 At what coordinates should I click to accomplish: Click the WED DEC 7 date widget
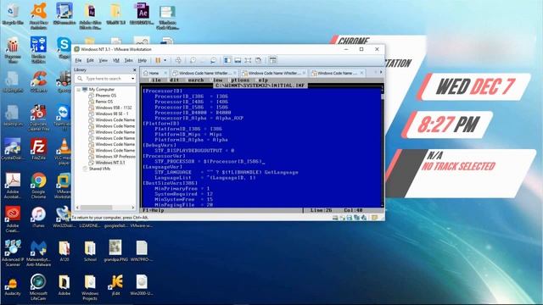474,86
